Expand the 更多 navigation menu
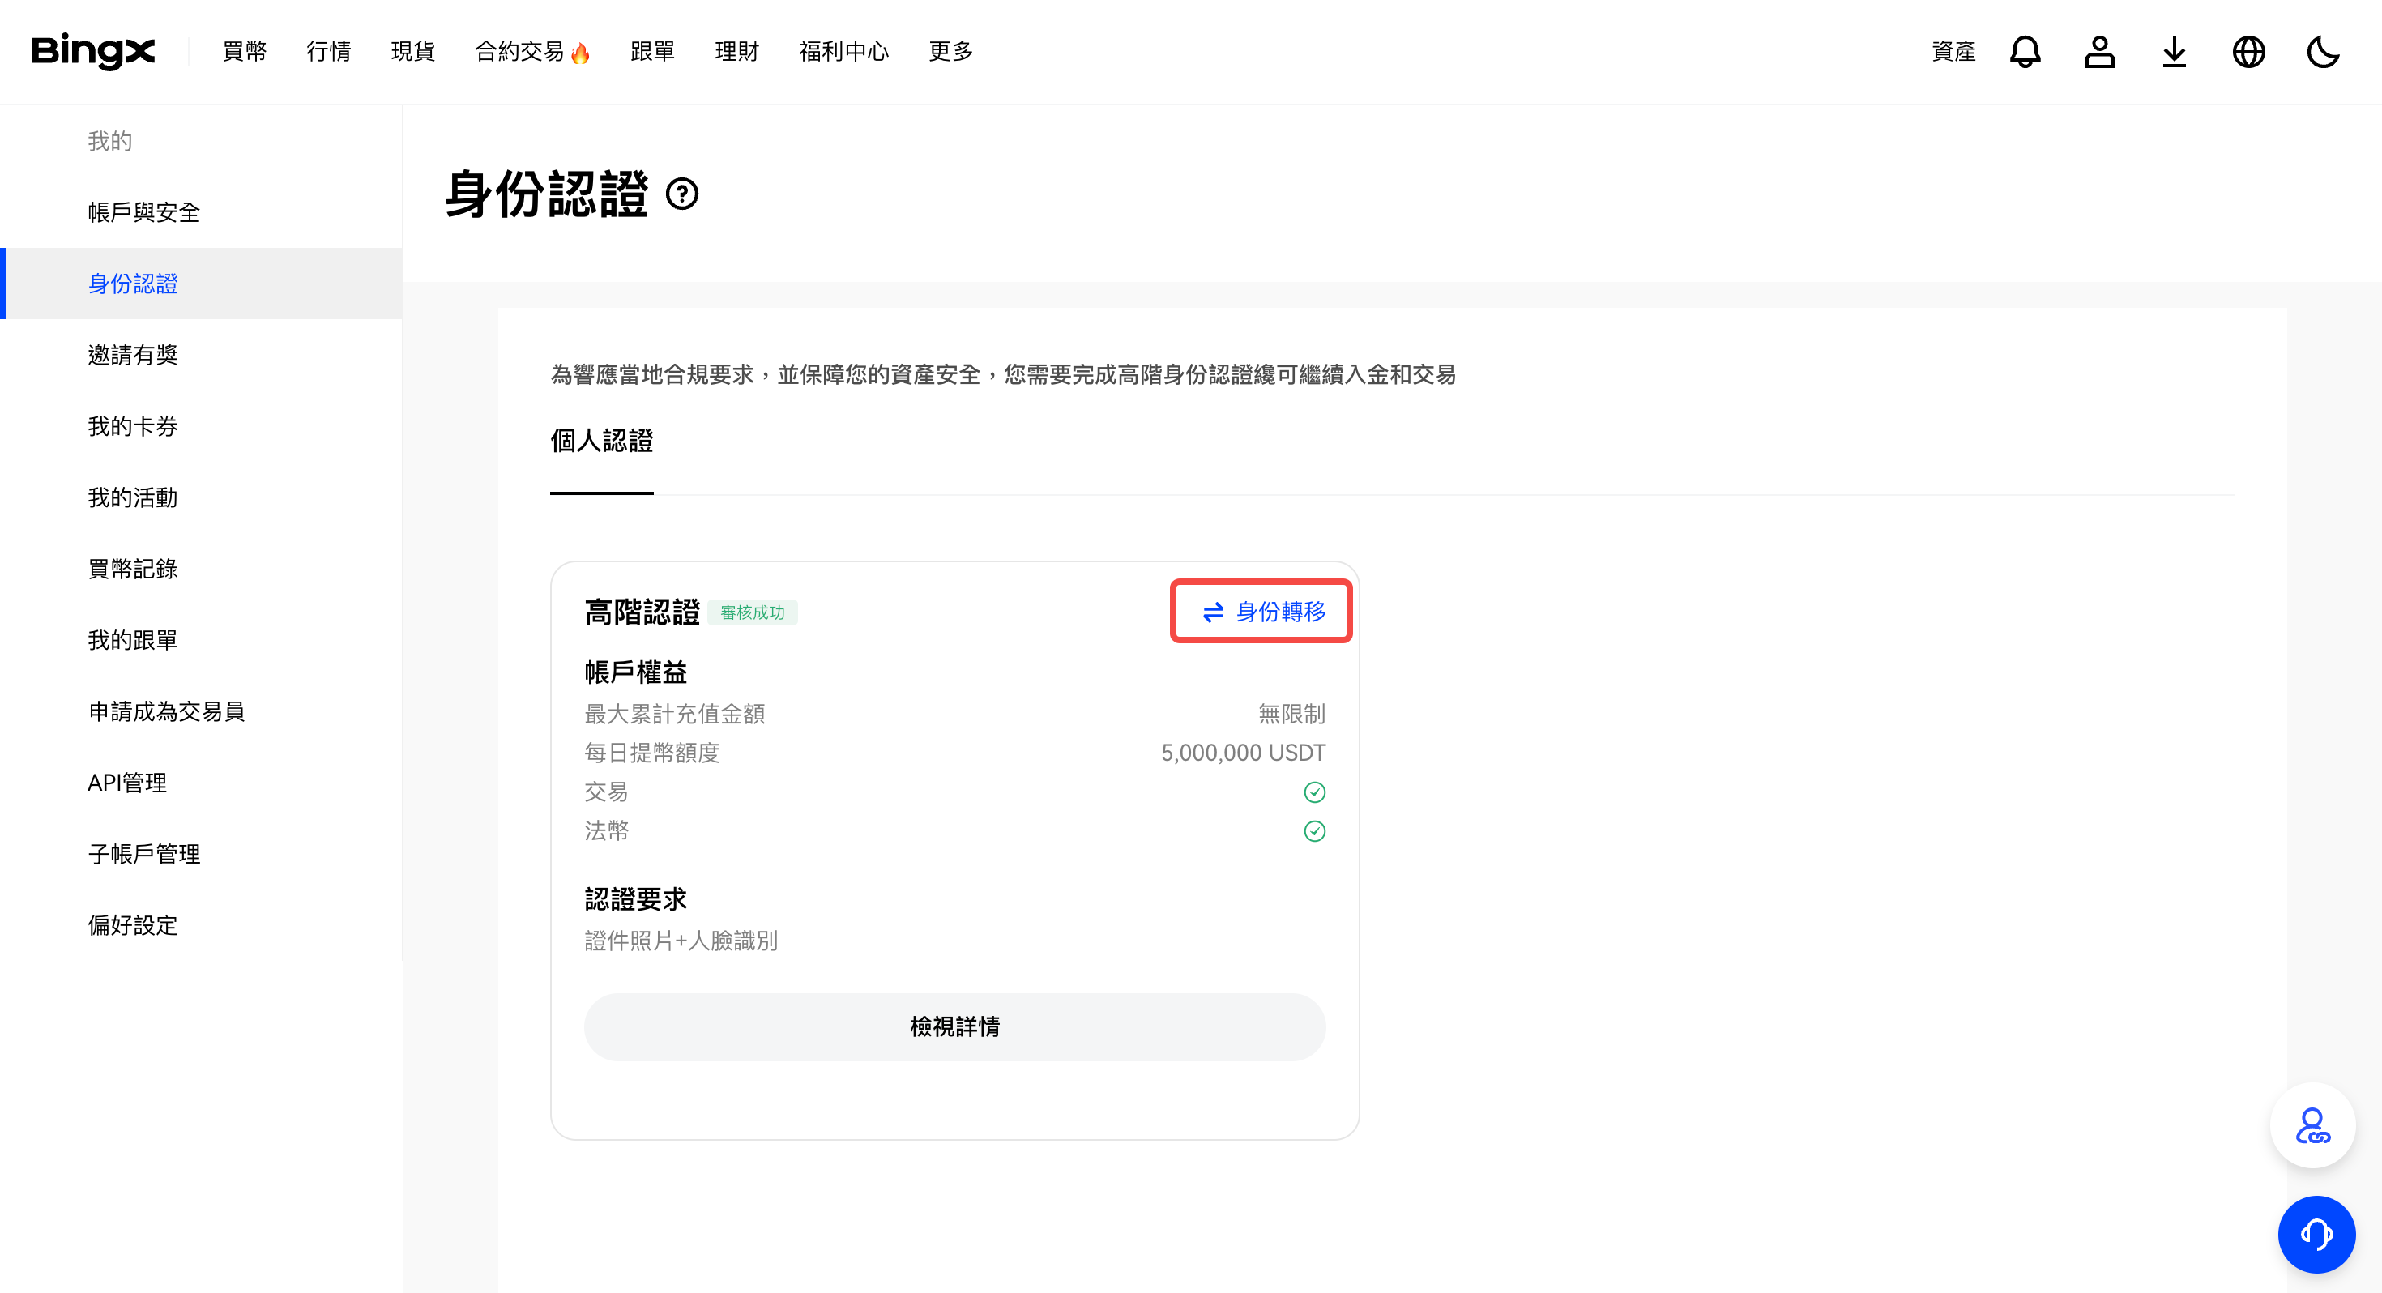The height and width of the screenshot is (1293, 2382). coord(950,52)
